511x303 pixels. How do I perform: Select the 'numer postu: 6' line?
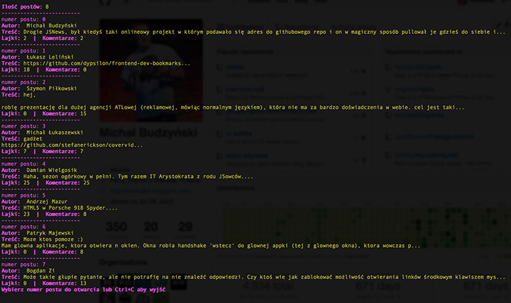(x=23, y=227)
